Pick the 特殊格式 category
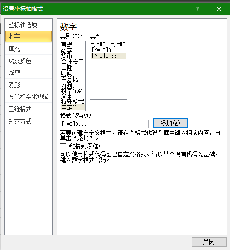Screen dimensions: 230x250 tap(72, 102)
